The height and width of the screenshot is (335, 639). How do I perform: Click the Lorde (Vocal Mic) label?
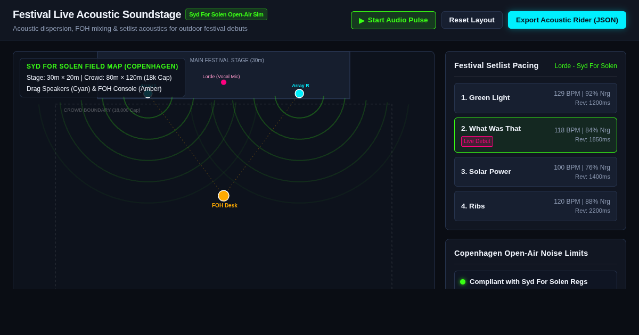coord(221,77)
